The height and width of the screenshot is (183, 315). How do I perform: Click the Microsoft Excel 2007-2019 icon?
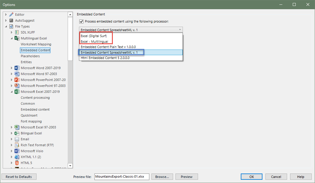click(17, 92)
